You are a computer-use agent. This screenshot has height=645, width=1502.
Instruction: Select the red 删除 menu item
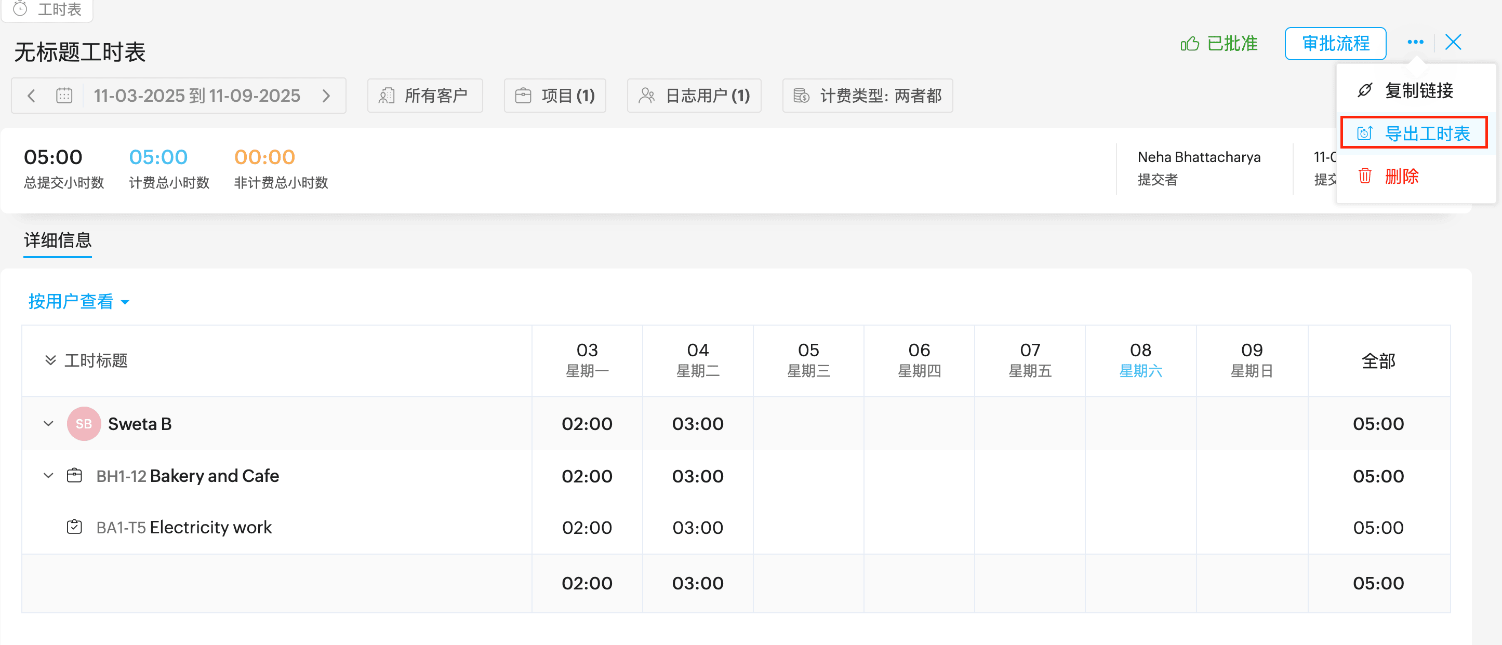pos(1401,176)
